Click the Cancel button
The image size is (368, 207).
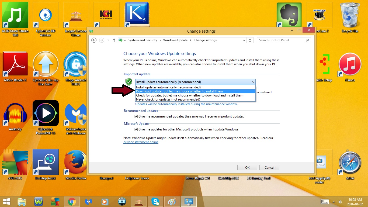coord(269,167)
